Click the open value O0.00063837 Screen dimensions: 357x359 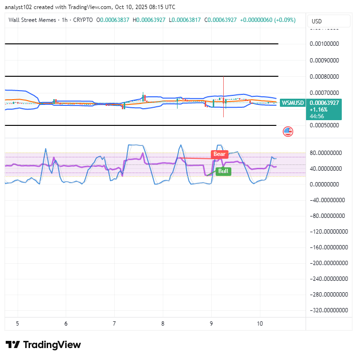pyautogui.click(x=113, y=20)
